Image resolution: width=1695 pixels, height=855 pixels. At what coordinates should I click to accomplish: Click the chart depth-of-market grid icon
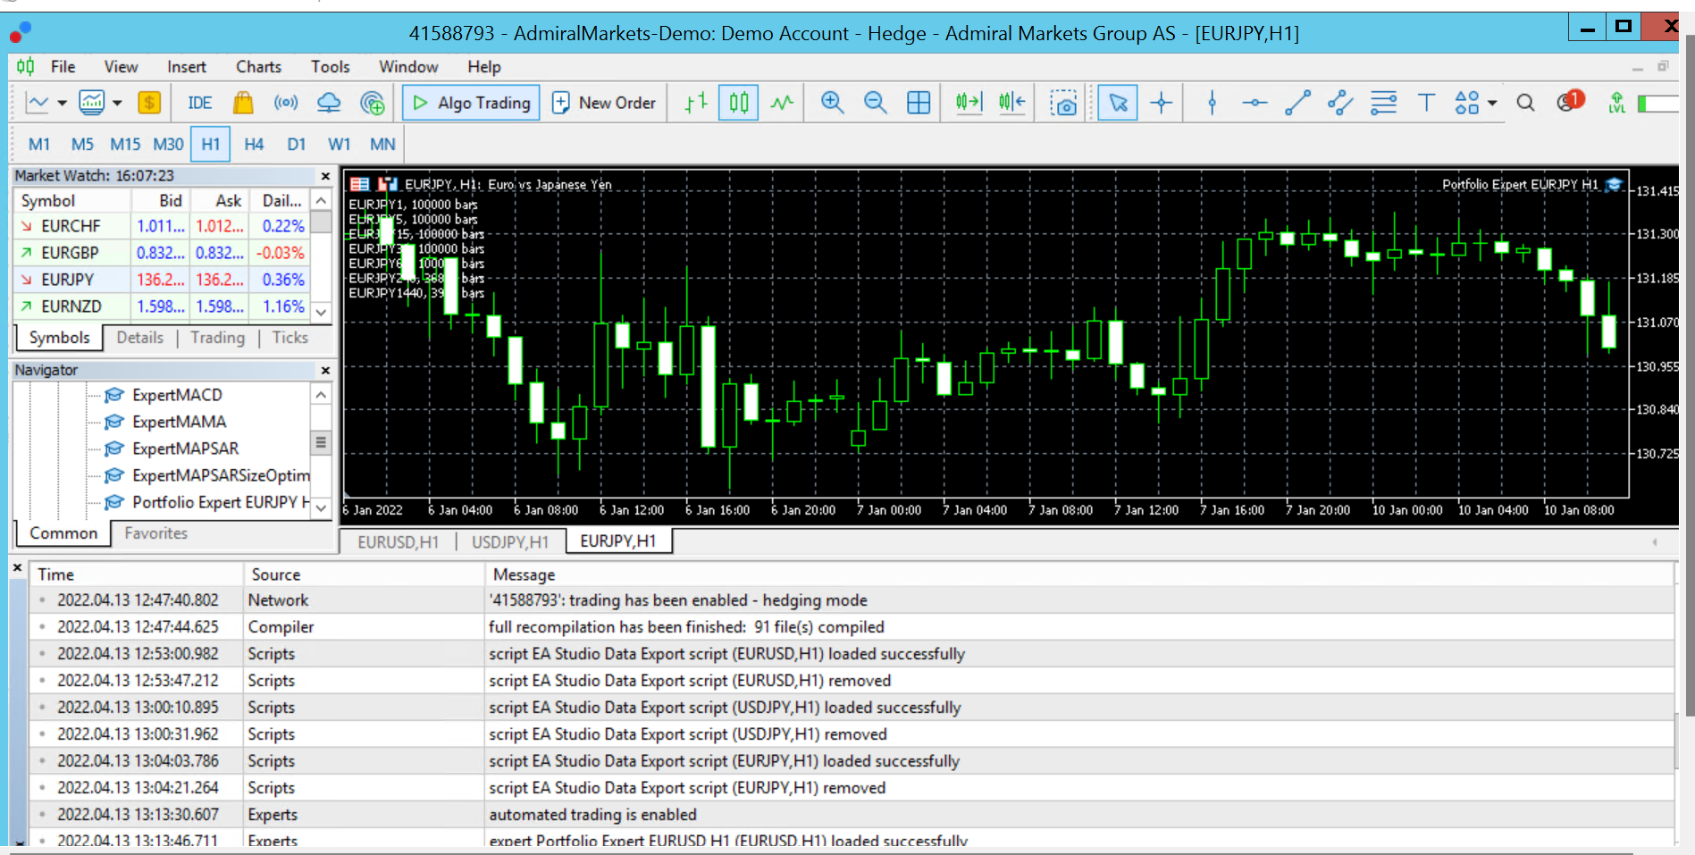pos(359,184)
